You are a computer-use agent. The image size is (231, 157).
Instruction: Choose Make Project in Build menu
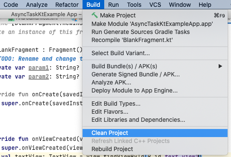(155, 15)
